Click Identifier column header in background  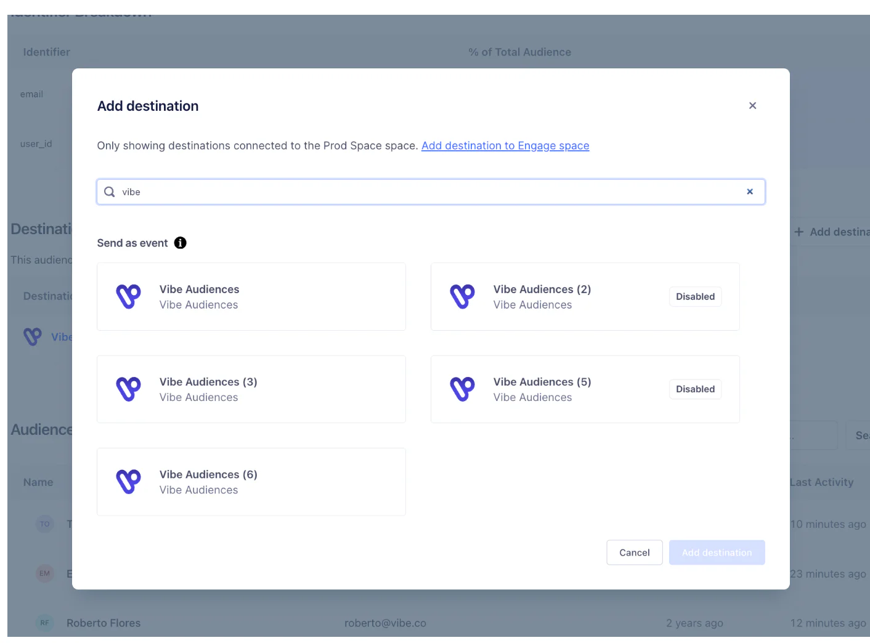[47, 52]
